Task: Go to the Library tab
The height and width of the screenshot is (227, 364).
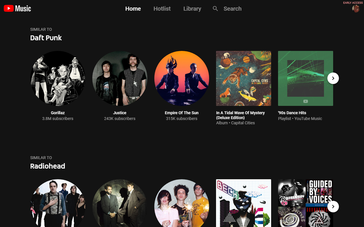Action: pos(192,9)
